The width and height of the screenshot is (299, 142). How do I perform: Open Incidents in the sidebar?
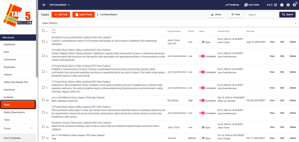click(x=18, y=97)
